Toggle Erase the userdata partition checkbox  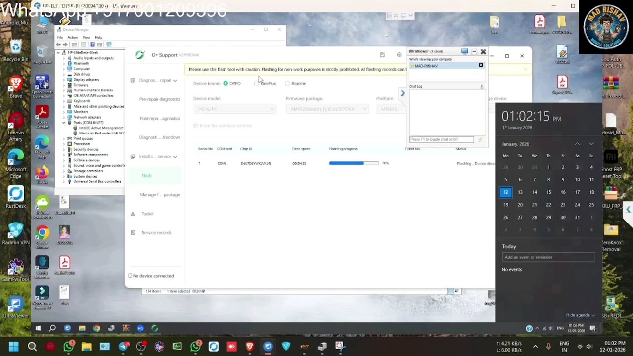[196, 126]
